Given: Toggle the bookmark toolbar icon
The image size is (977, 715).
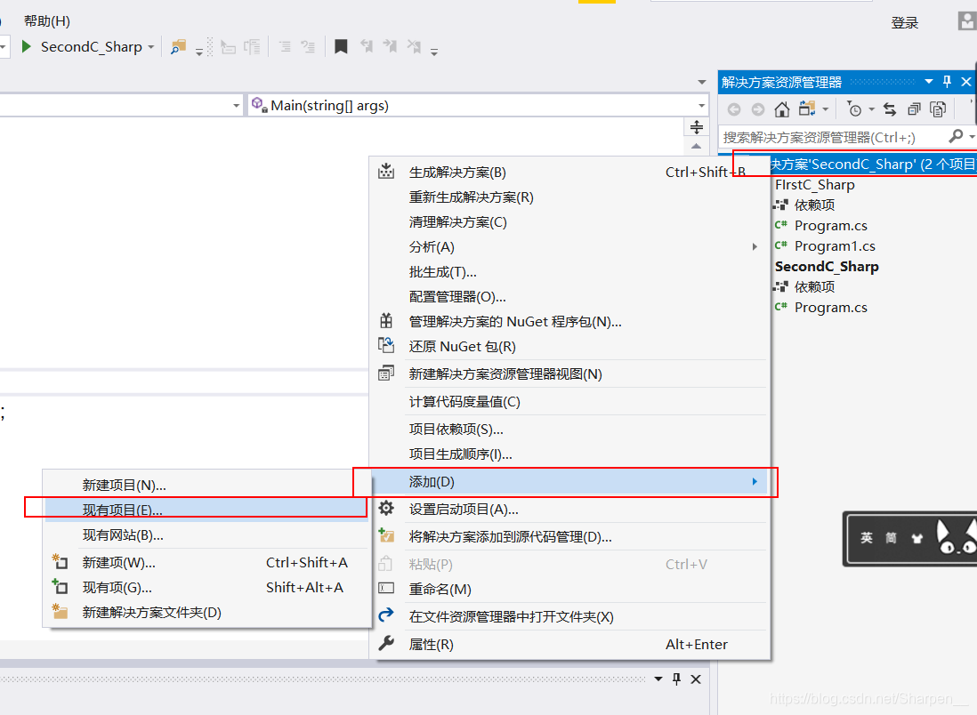Looking at the screenshot, I should 341,47.
